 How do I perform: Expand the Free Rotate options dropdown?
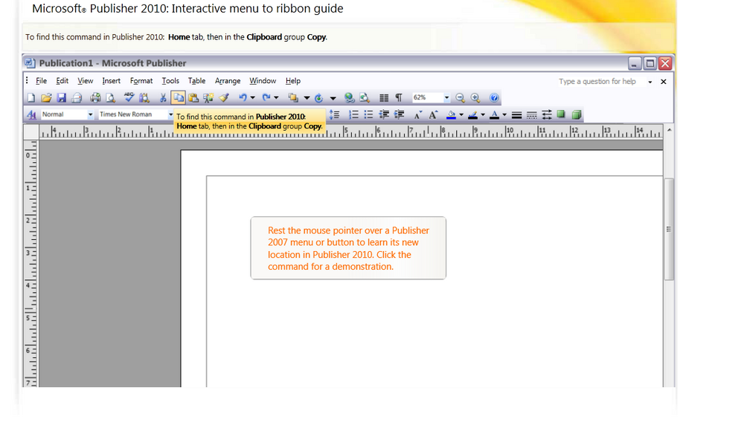333,98
